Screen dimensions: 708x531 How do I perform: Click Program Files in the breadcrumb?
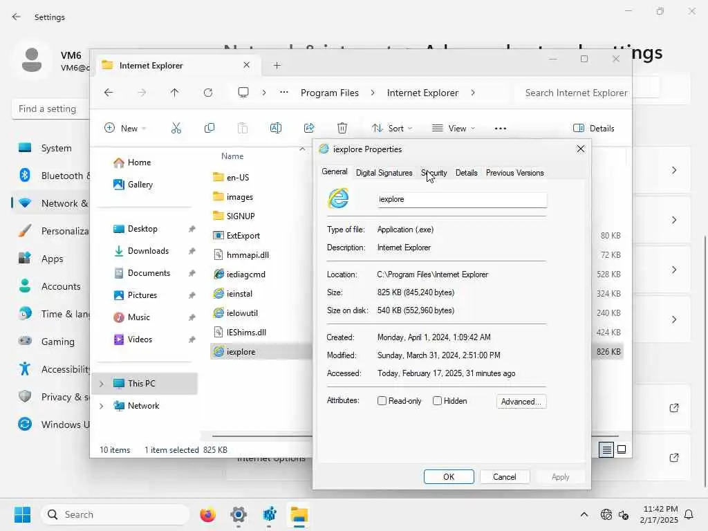[330, 93]
